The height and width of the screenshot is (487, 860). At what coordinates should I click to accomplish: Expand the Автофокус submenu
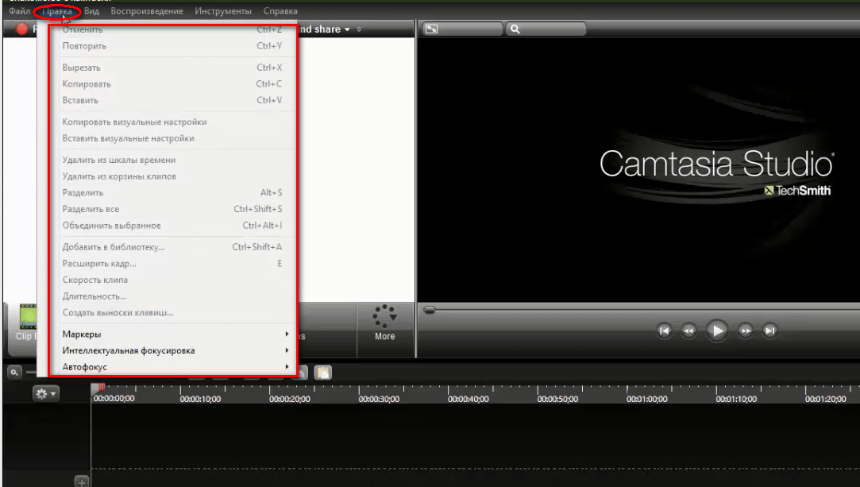[x=175, y=367]
